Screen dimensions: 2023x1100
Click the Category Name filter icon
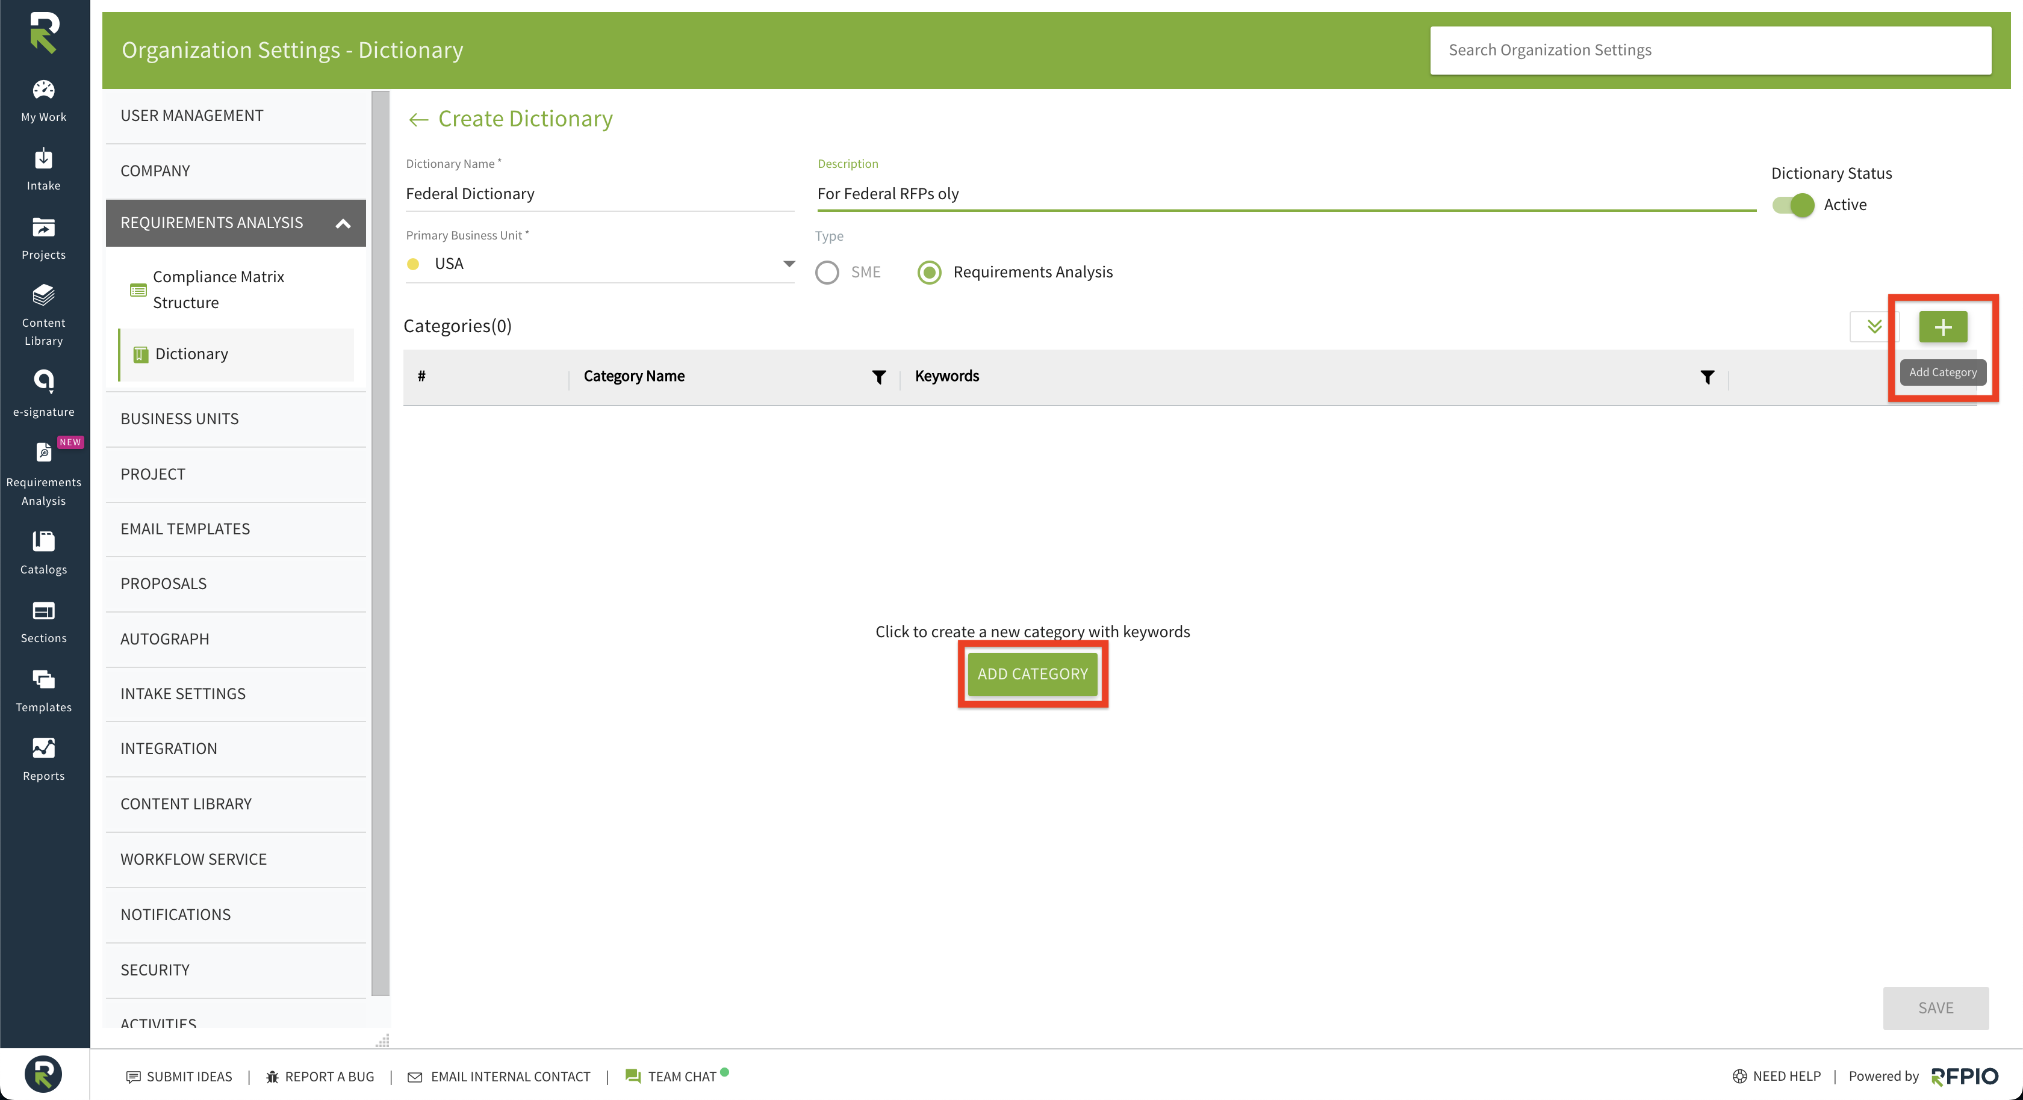point(879,377)
